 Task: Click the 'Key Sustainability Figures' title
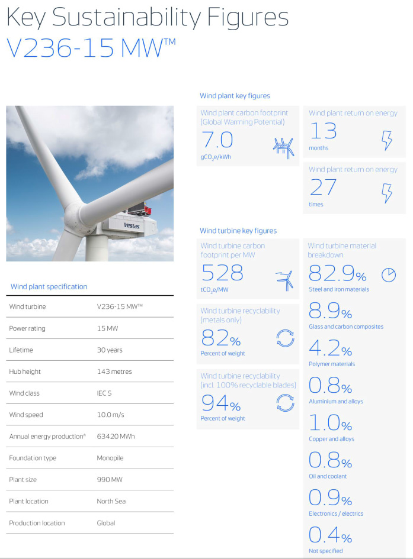tap(148, 17)
